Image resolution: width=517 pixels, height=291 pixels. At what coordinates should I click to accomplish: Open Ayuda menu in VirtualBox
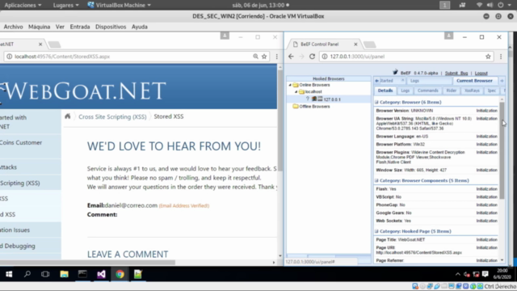pyautogui.click(x=140, y=27)
